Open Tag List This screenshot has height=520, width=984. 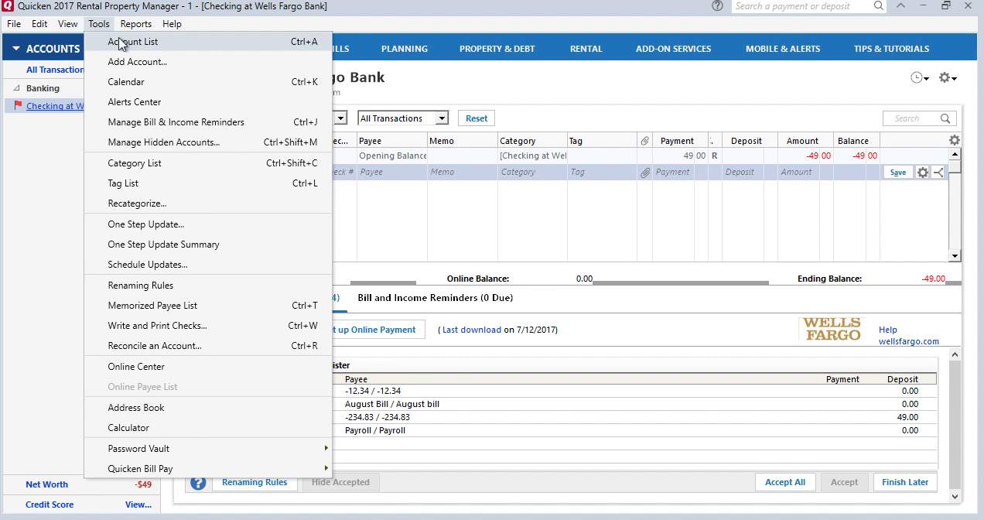208,183
